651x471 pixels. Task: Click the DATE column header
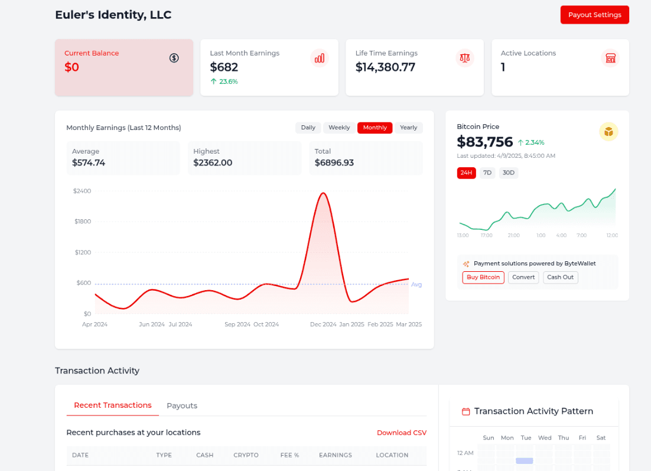click(80, 455)
